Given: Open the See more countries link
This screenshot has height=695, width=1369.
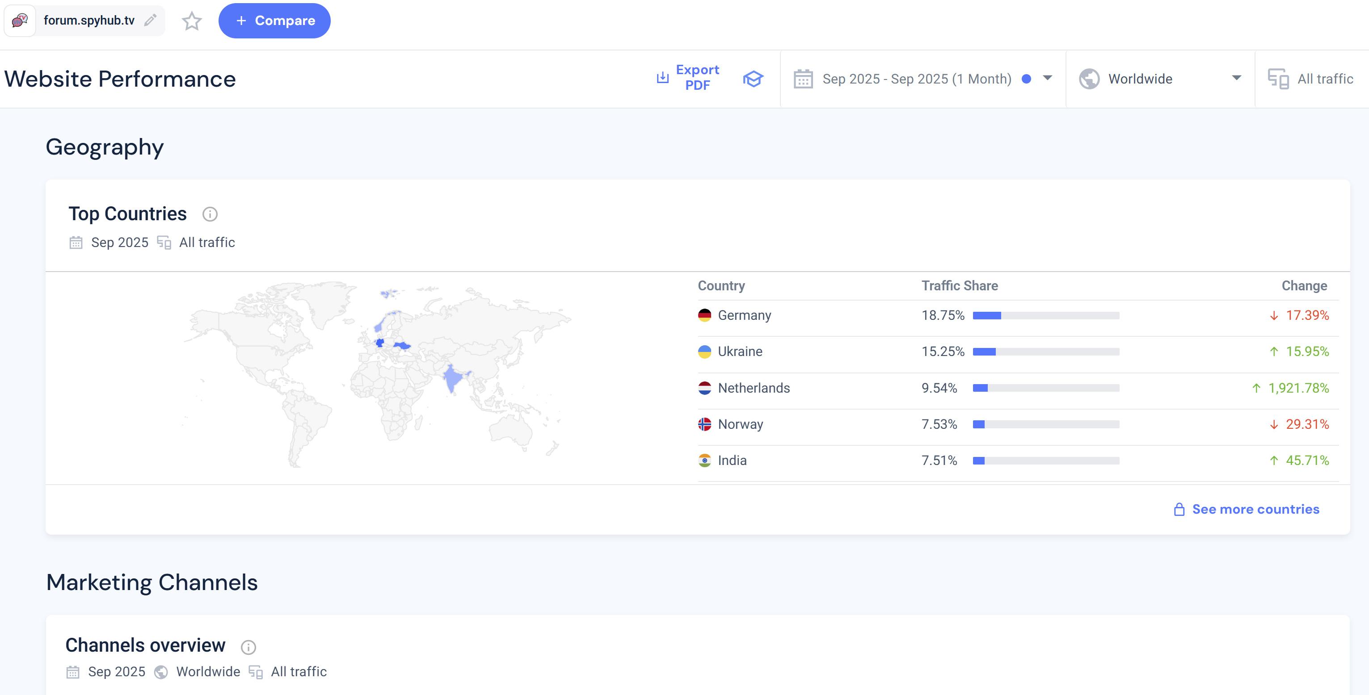Looking at the screenshot, I should (1255, 509).
